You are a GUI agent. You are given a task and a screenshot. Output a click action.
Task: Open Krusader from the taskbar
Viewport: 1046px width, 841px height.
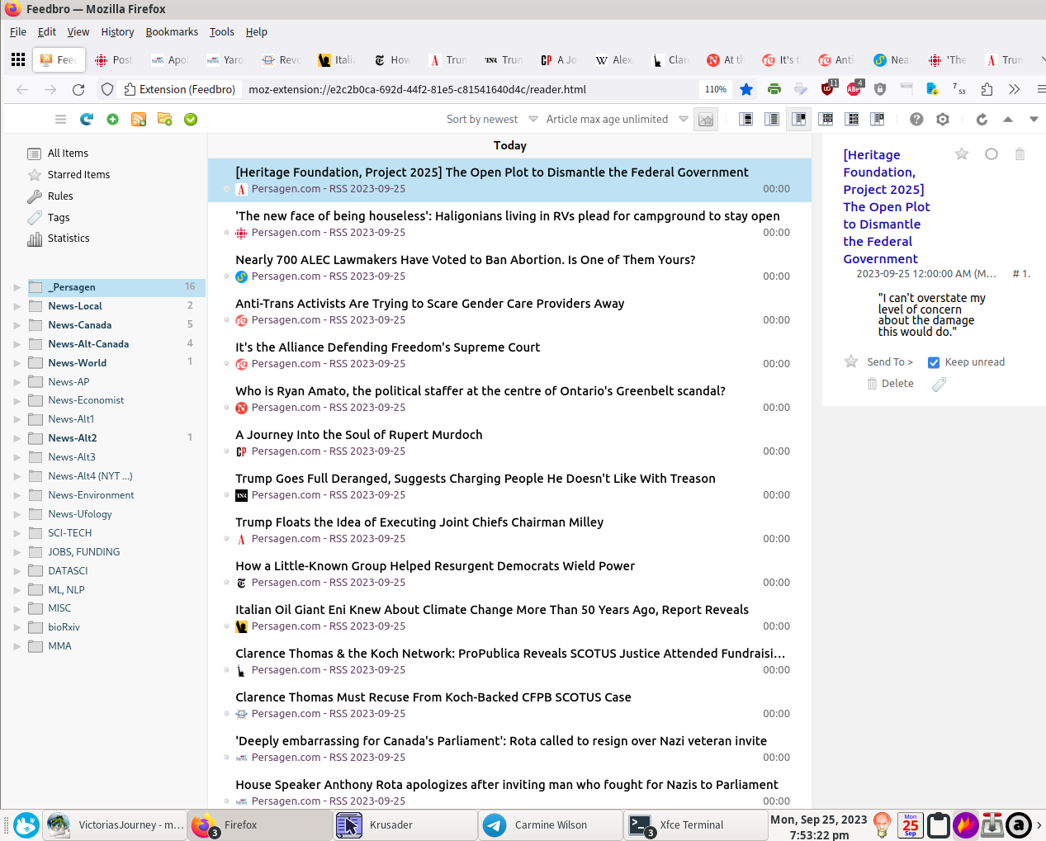[405, 825]
